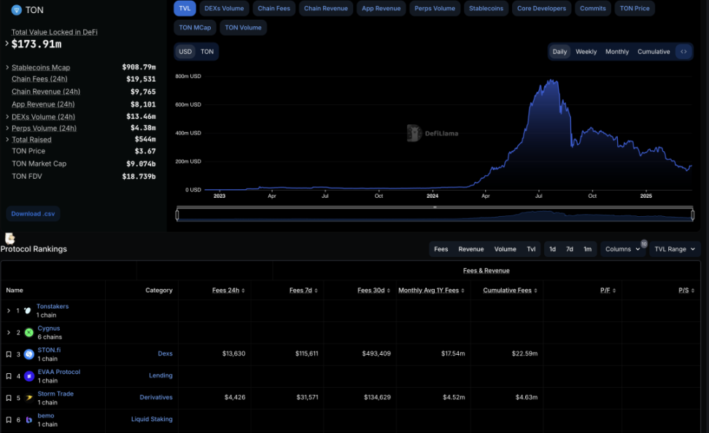This screenshot has height=433, width=709.
Task: Bookmark the STON.fi protocol row
Action: pyautogui.click(x=9, y=354)
